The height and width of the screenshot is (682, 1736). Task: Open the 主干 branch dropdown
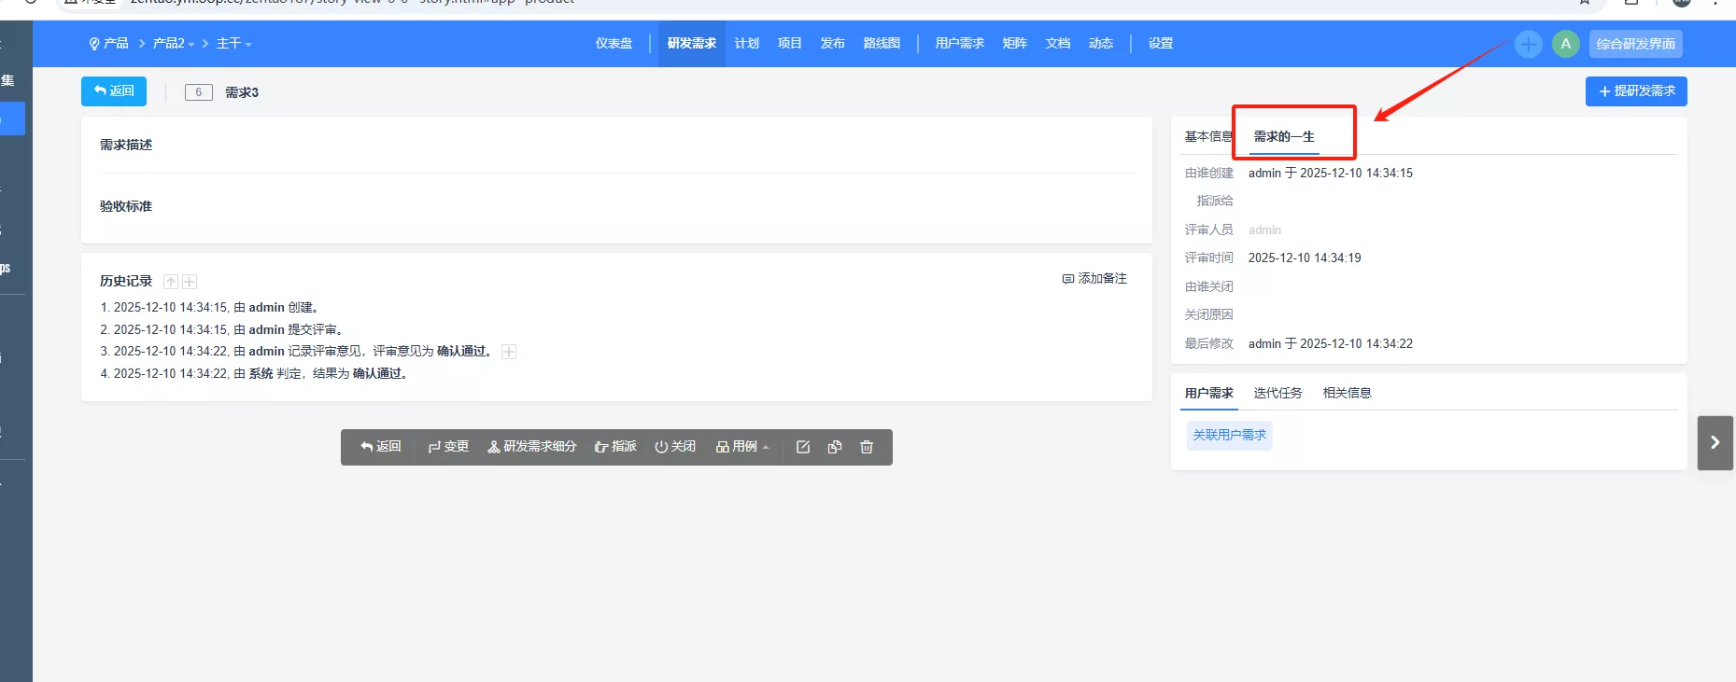click(x=233, y=44)
